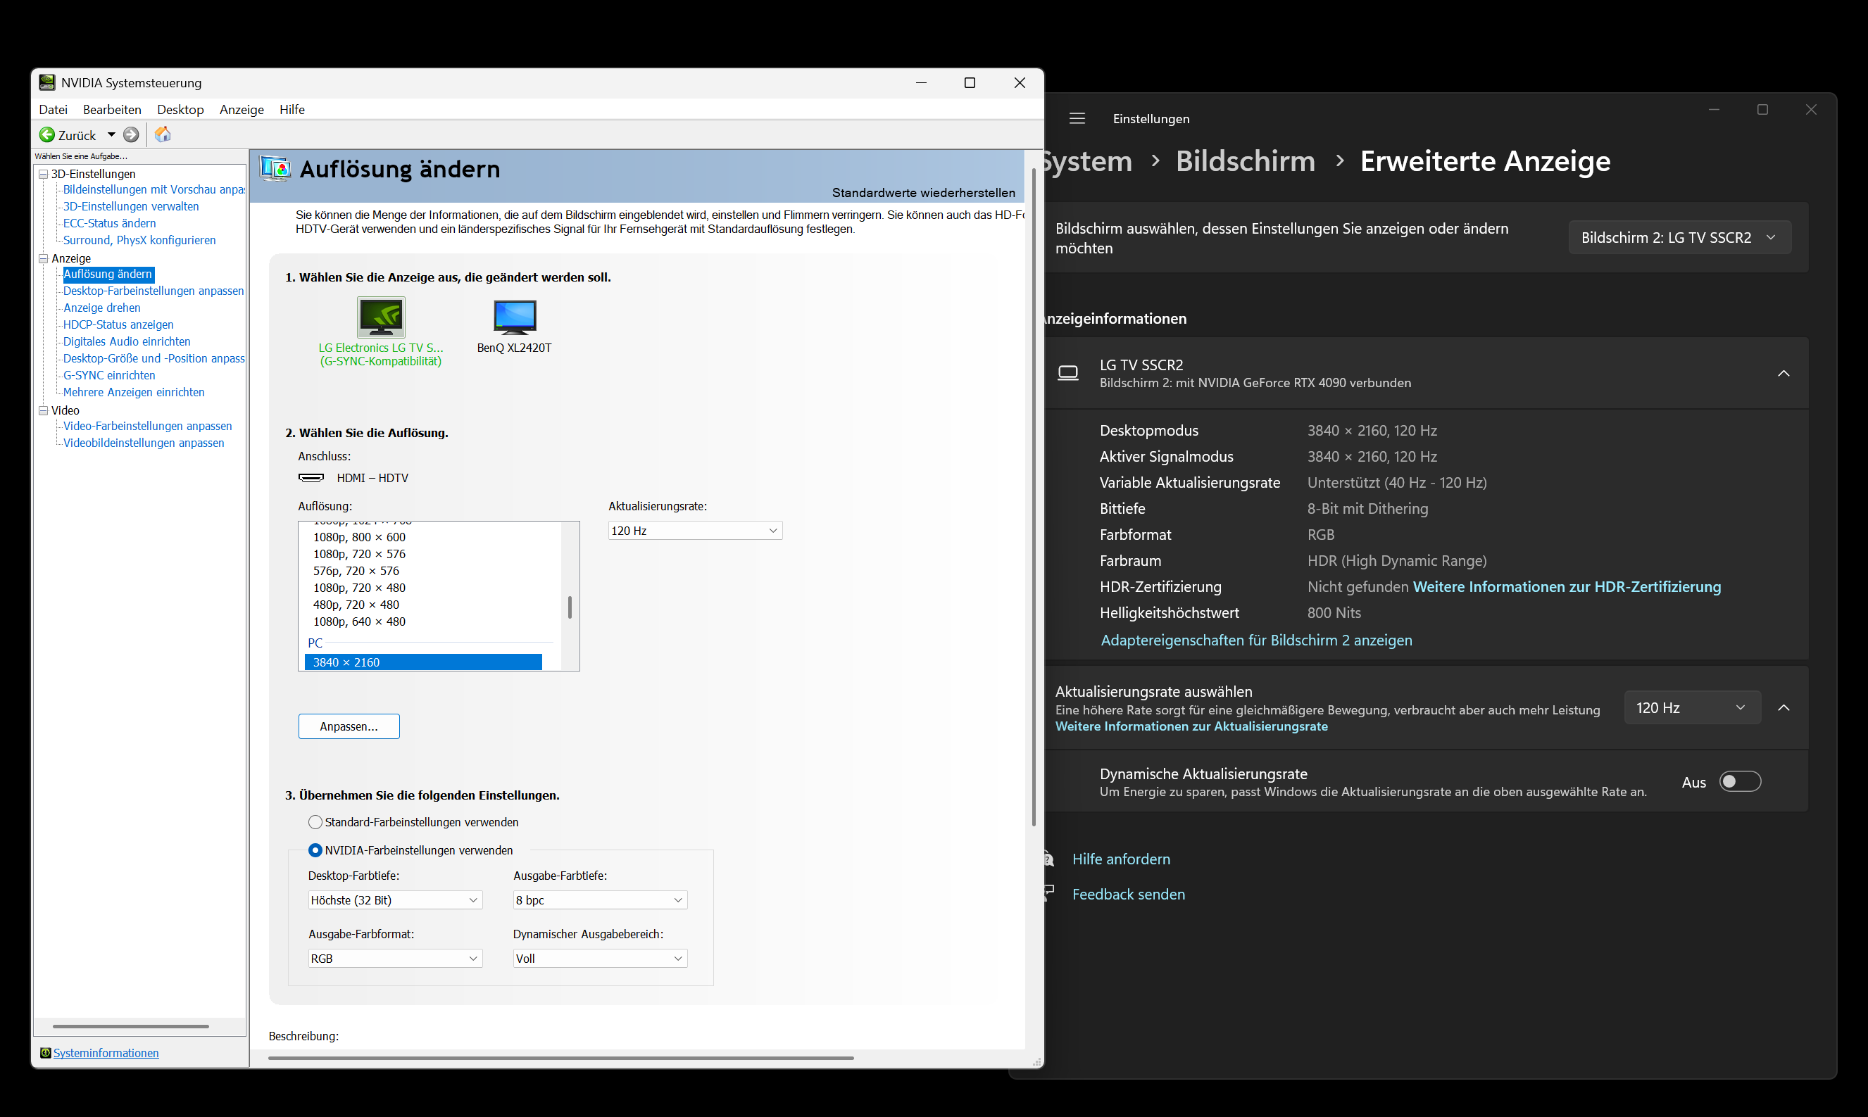Screen dimensions: 1868x1117
Task: Click the home icon in the NVIDIA toolbar
Action: point(163,134)
